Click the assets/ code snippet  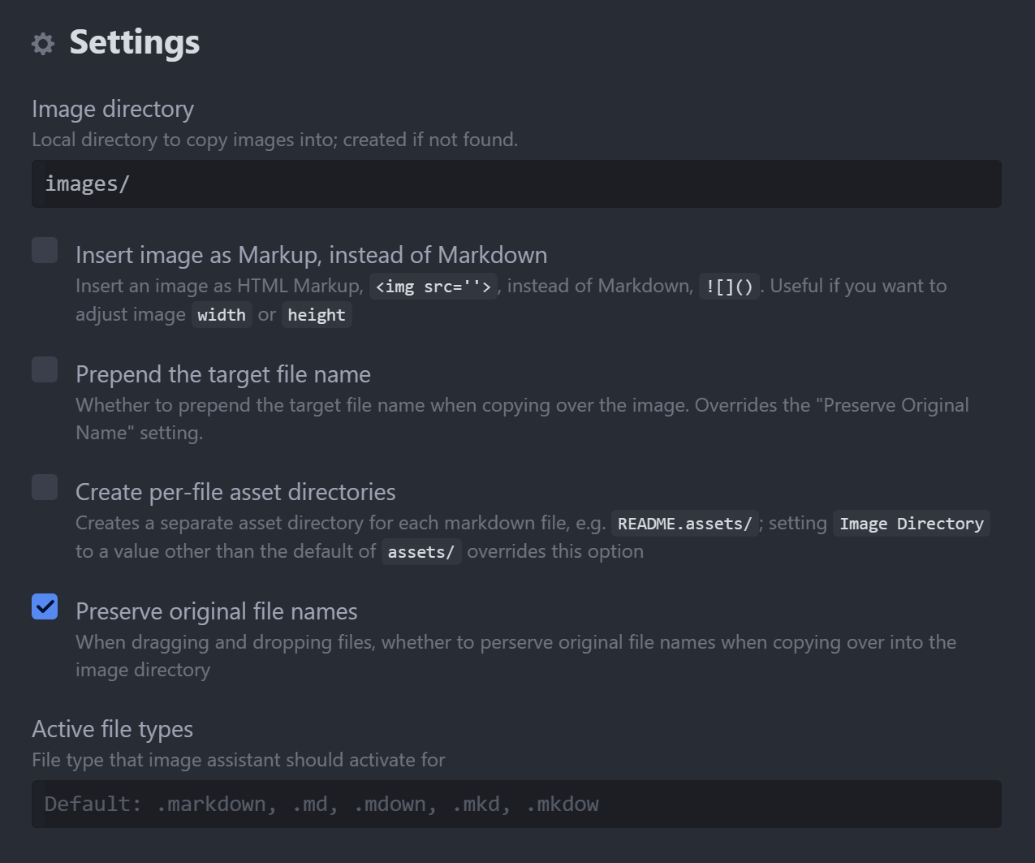421,551
